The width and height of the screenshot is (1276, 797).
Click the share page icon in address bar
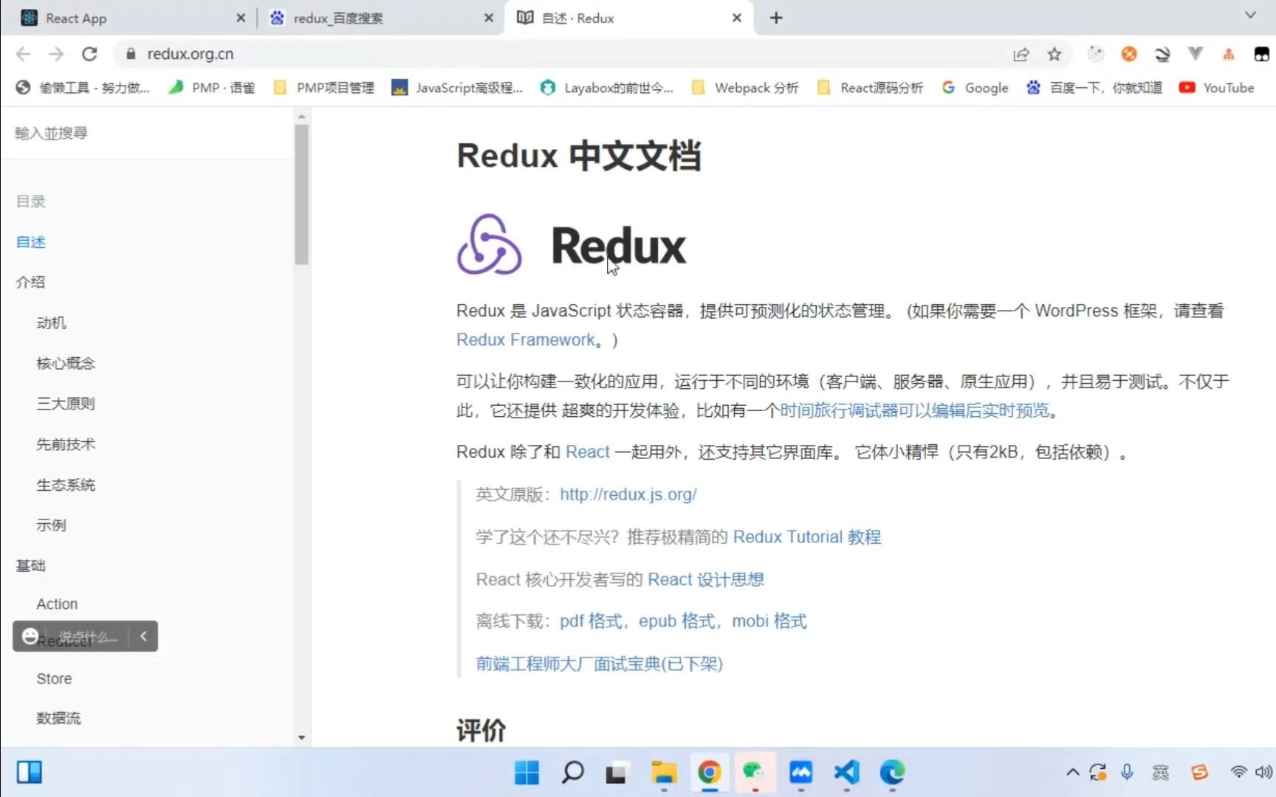(x=1021, y=54)
